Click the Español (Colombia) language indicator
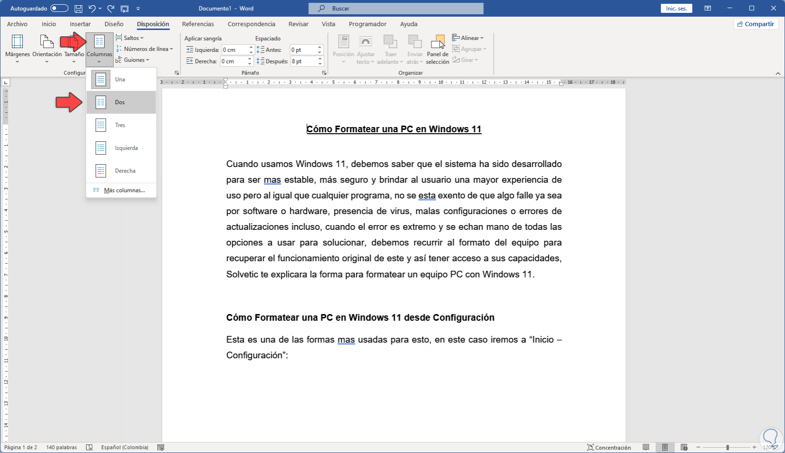The image size is (785, 453). tap(125, 447)
